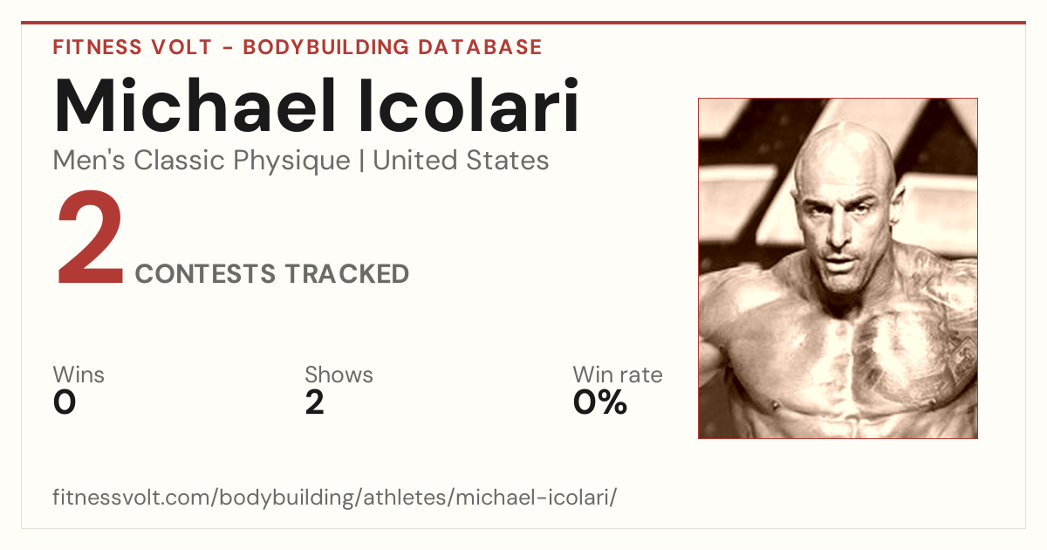This screenshot has width=1047, height=550.
Task: Click the 0% win rate value
Action: coord(599,402)
